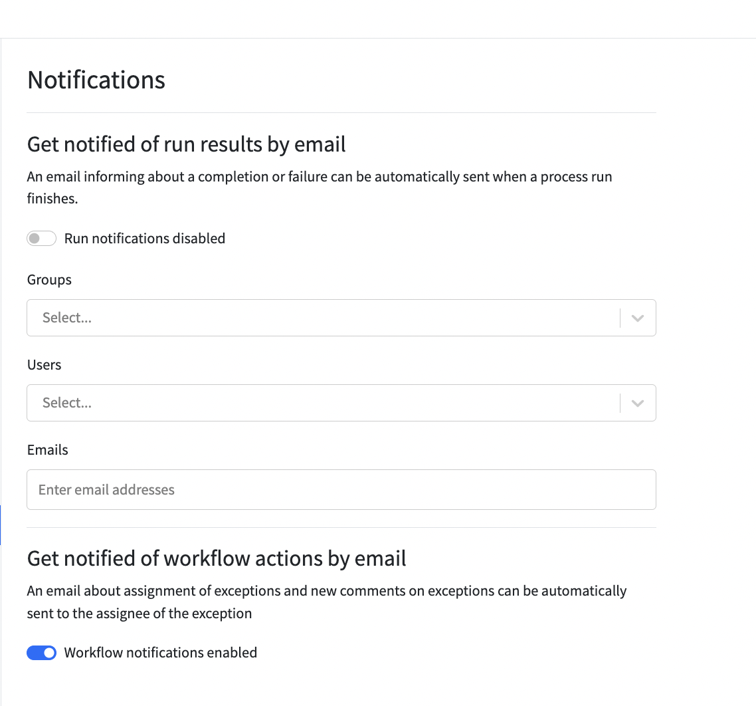Image resolution: width=756 pixels, height=706 pixels.
Task: Click the Emails field label
Action: 48,450
